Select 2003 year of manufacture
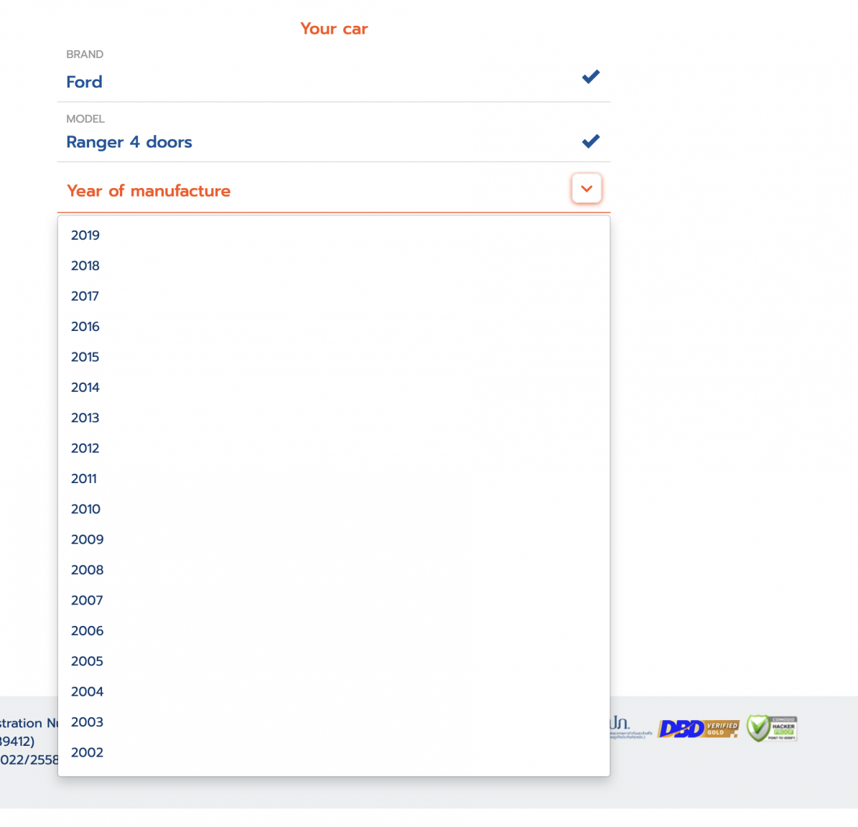Screen dimensions: 858x827 [x=334, y=722]
